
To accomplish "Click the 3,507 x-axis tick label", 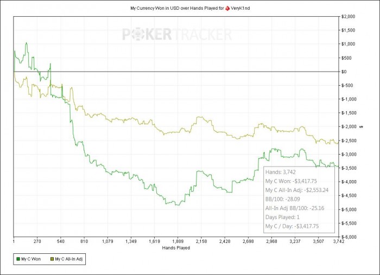I will pyautogui.click(x=319, y=241).
